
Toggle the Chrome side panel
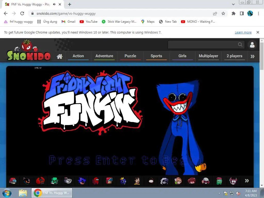point(242,13)
